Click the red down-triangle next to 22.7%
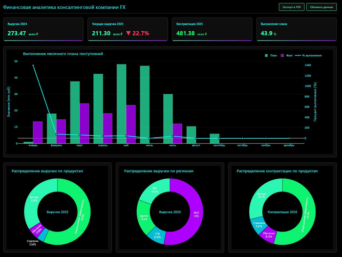 [x=128, y=34]
